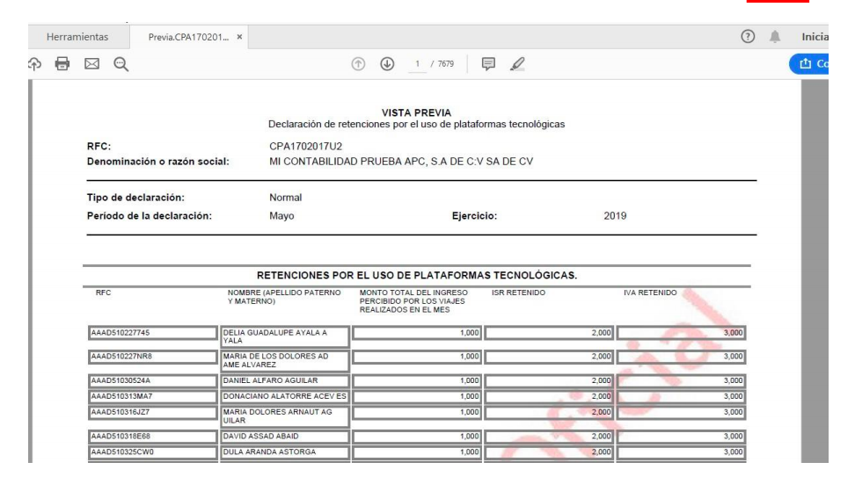Click RFC field AAAD510313MA7
This screenshot has width=855, height=484.
[152, 396]
